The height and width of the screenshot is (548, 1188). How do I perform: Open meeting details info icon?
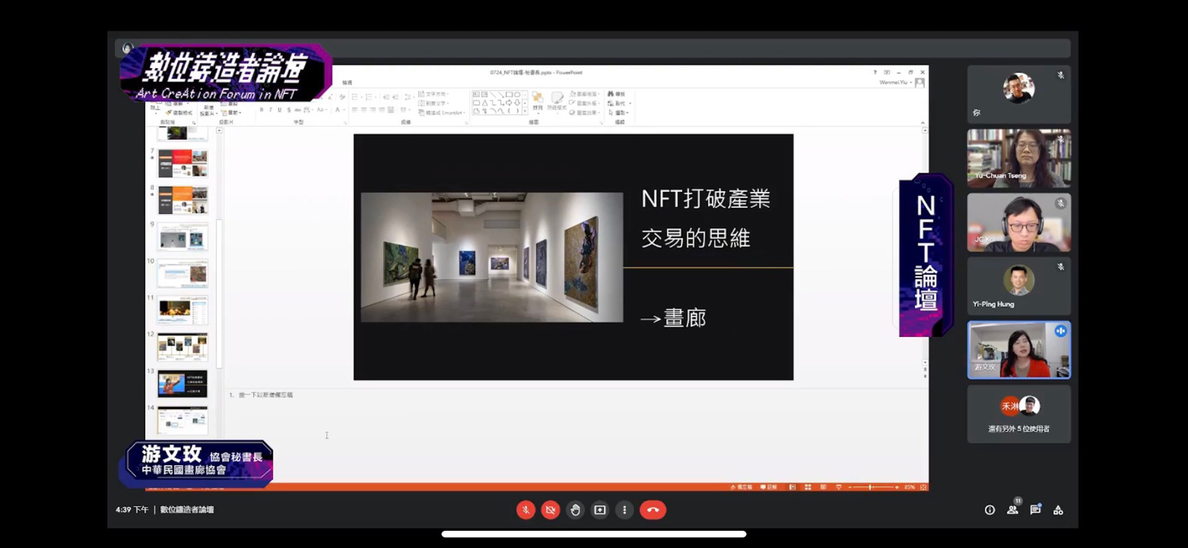(989, 510)
